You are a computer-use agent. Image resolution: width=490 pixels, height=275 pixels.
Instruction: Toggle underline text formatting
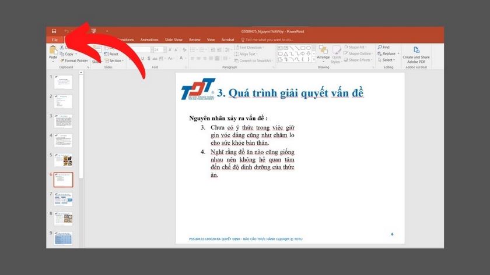[x=143, y=59]
